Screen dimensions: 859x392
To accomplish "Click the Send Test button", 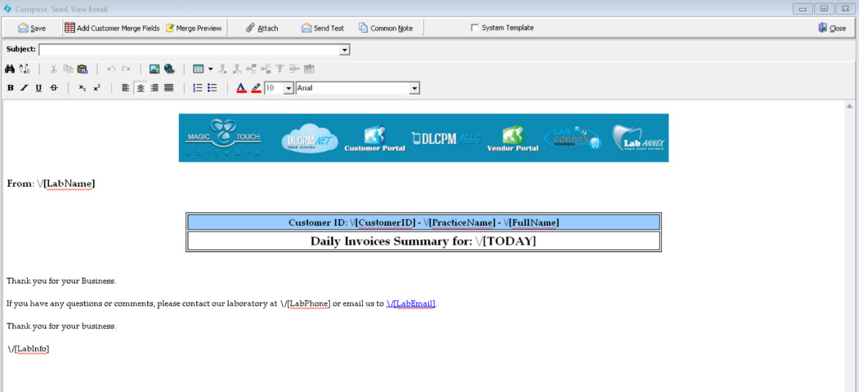I will (x=322, y=28).
